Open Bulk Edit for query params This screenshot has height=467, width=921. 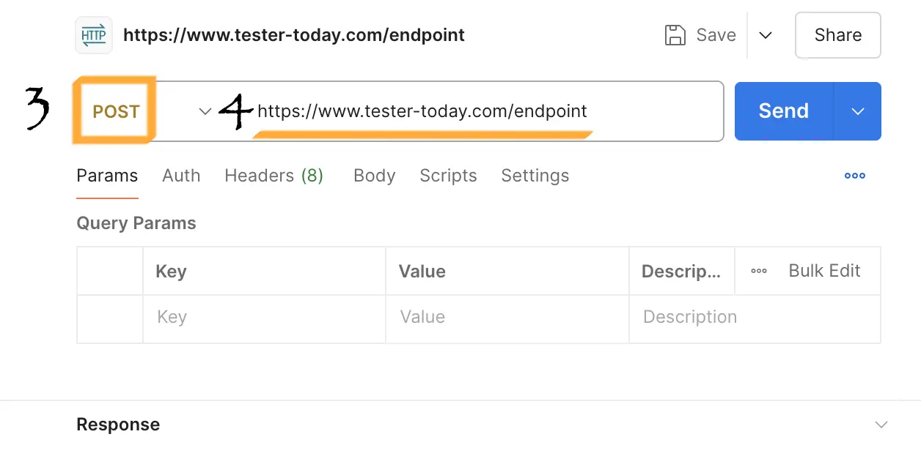(x=824, y=271)
